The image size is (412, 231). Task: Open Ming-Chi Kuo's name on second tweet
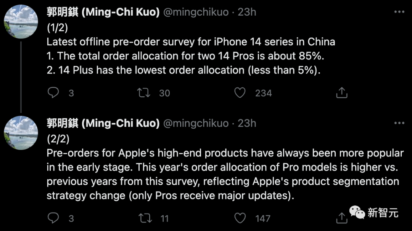103,123
